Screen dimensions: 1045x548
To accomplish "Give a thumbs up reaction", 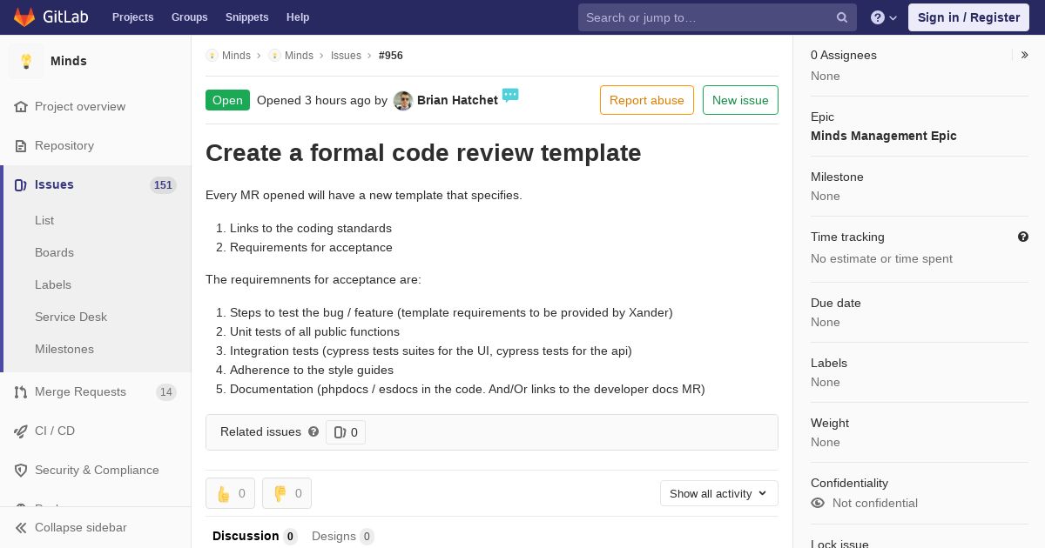I will click(x=230, y=493).
